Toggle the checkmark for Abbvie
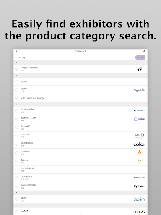Screen dimensions: 161x215 point(17,81)
